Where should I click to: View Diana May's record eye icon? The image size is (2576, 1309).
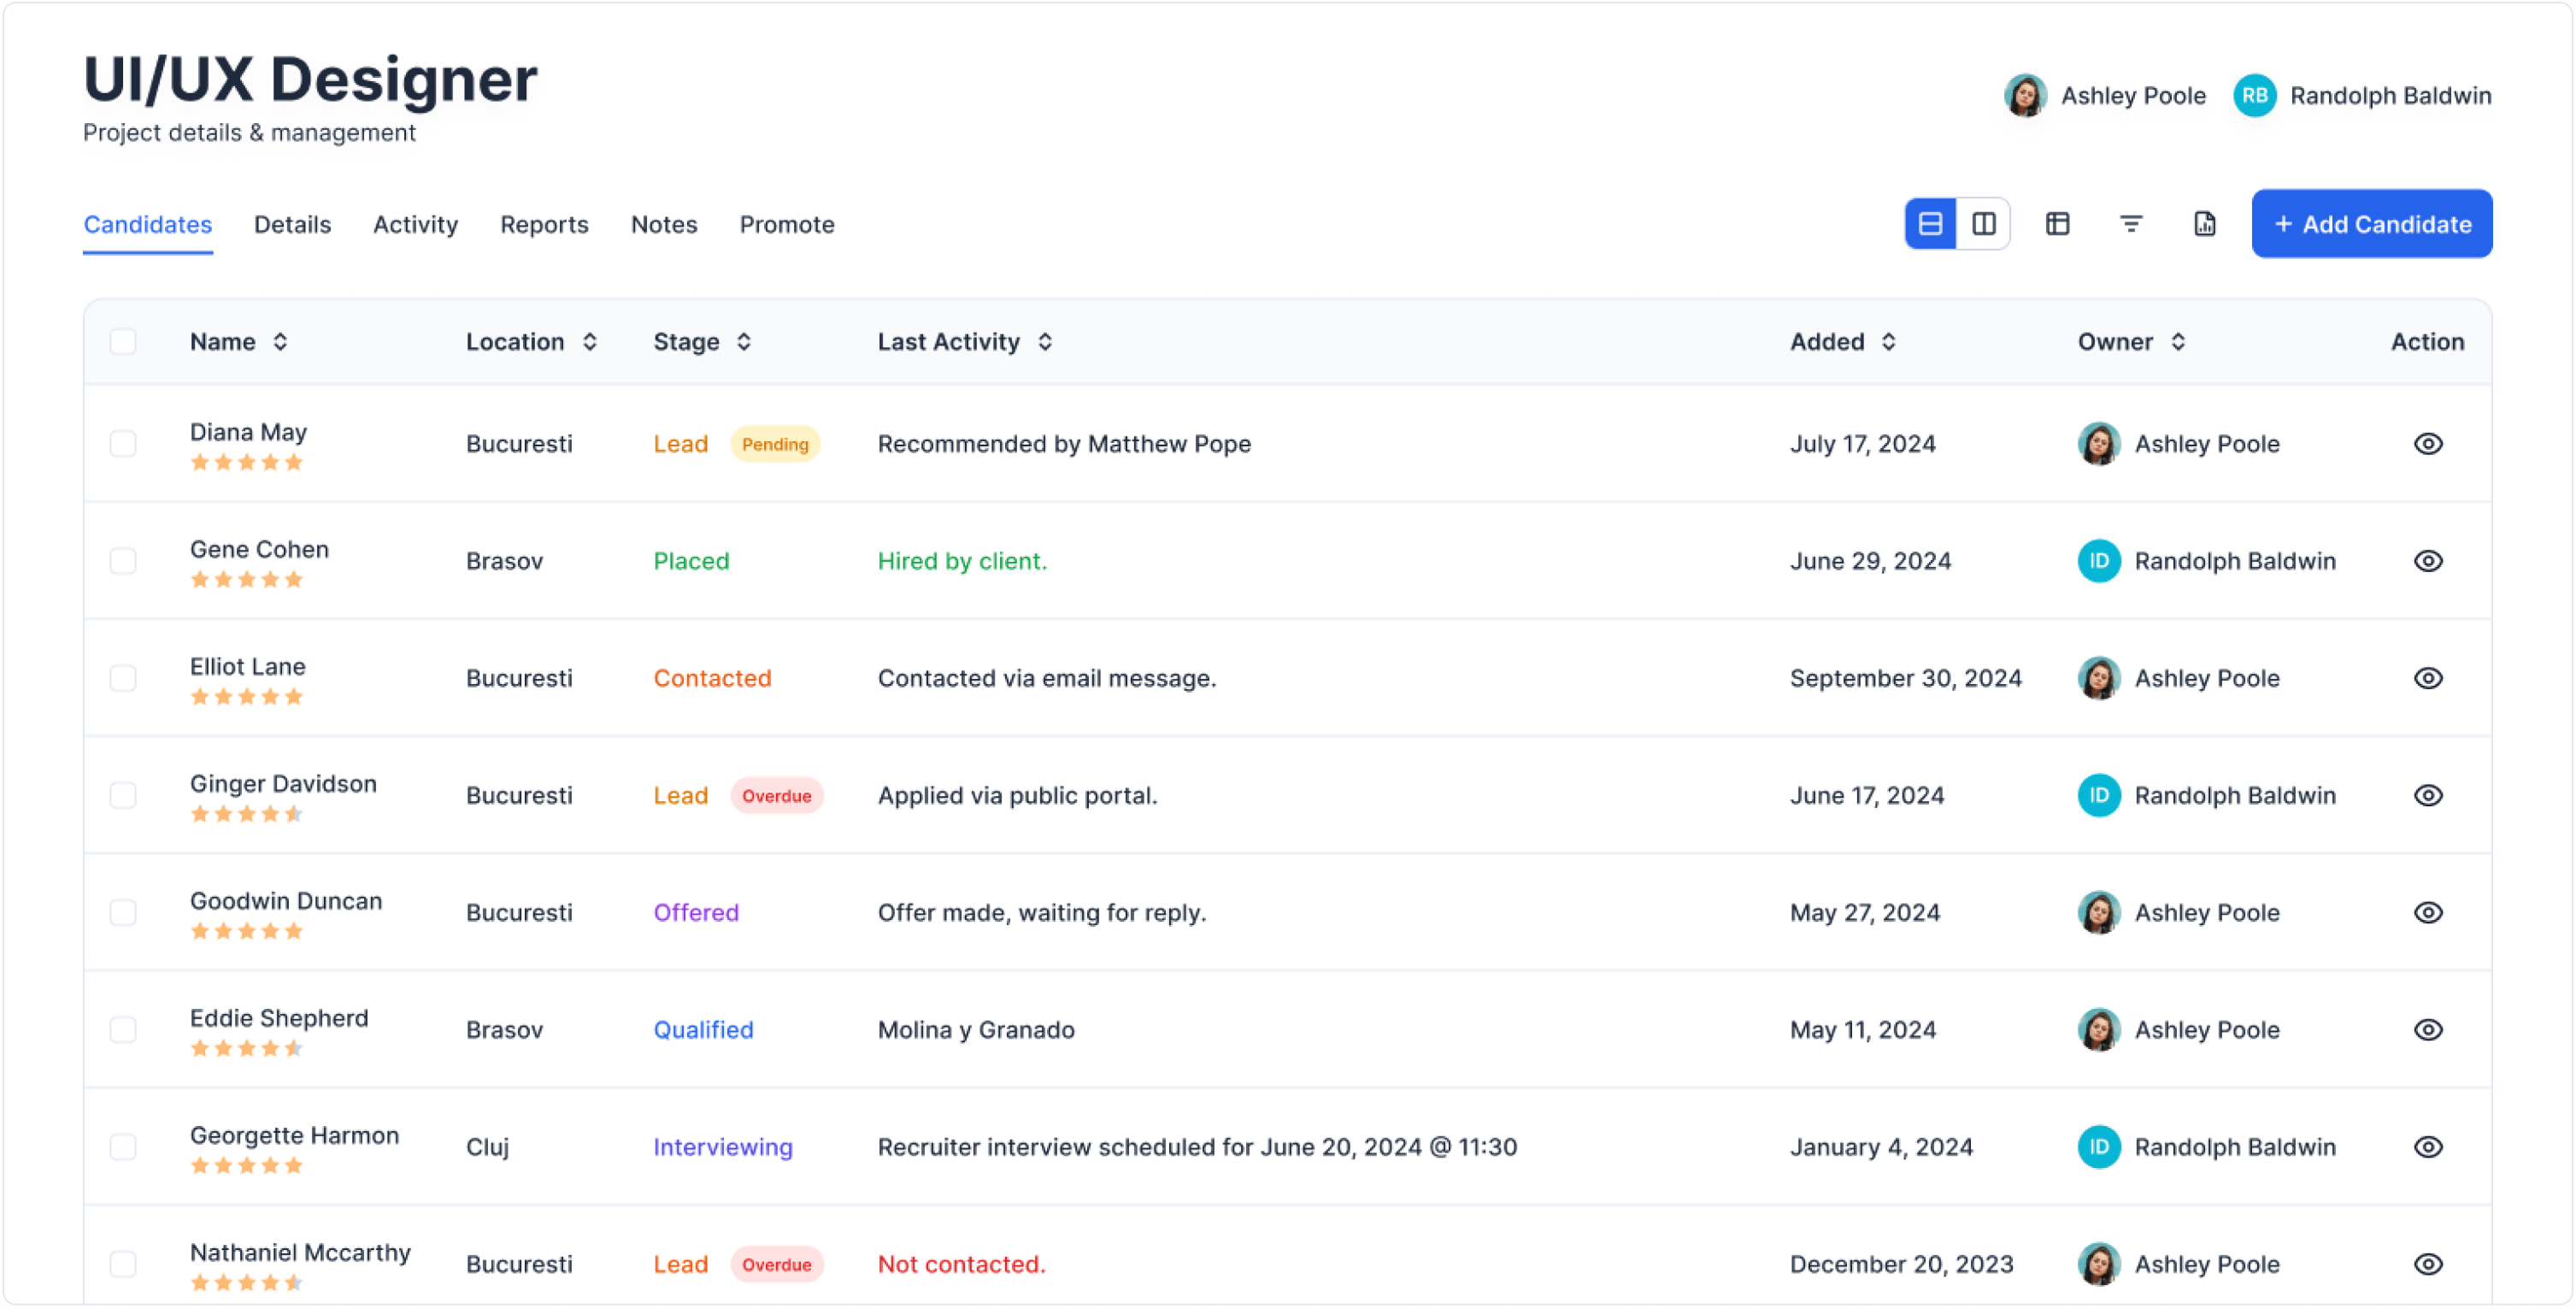point(2428,444)
